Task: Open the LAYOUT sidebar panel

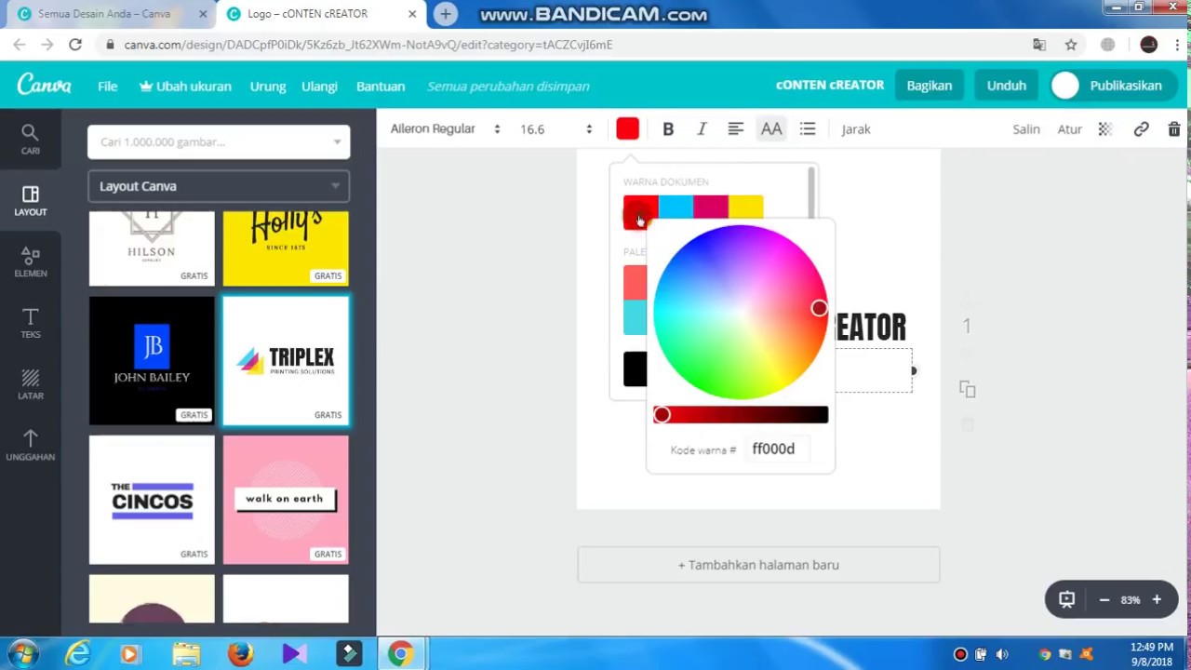Action: (x=30, y=200)
